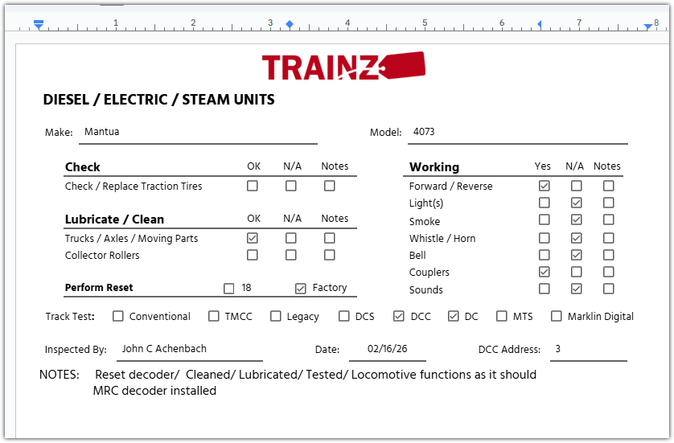Uncheck OK for Trucks / Axles / Moving Parts
The image size is (674, 443).
[253, 238]
